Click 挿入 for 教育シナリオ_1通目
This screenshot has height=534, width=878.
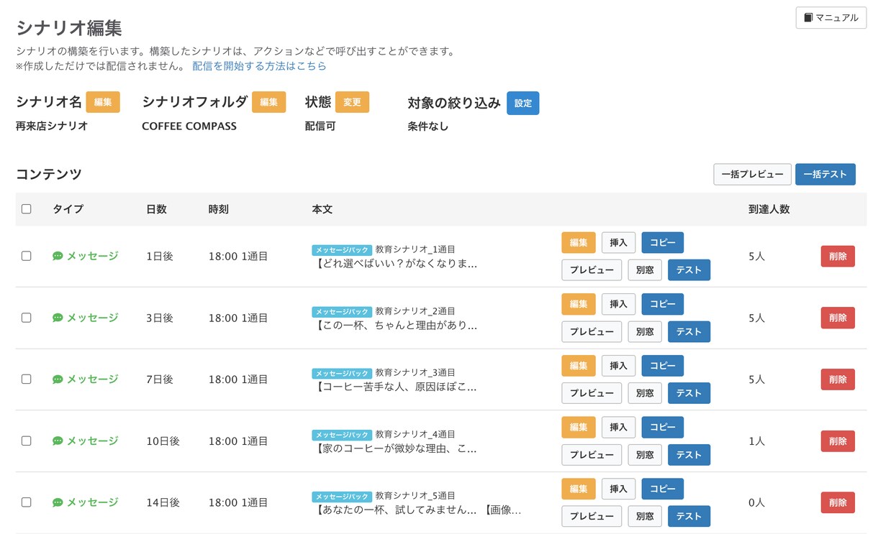pyautogui.click(x=618, y=243)
